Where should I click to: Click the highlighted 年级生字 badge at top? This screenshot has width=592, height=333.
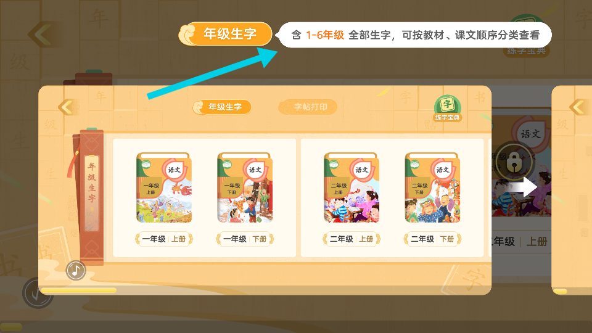click(x=226, y=34)
